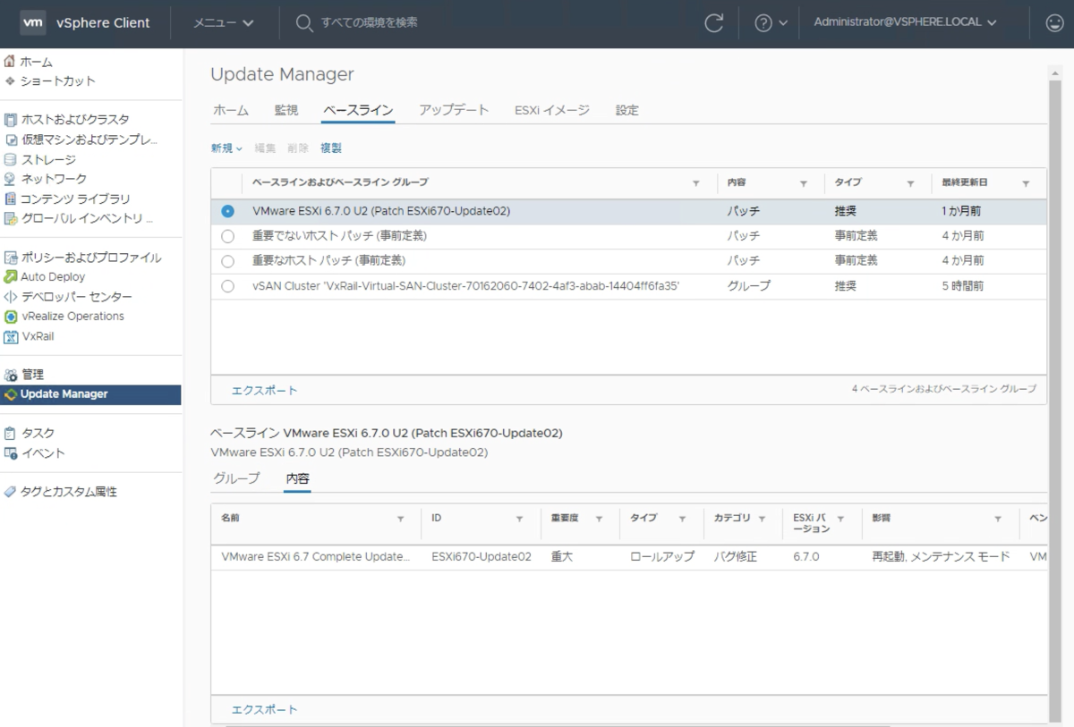Click the タグとカスタム属性 tag icon
Screen dimensions: 1074x727
(x=10, y=492)
